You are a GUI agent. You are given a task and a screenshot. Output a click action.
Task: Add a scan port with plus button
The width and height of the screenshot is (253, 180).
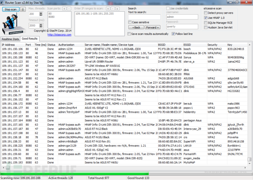[64, 8]
